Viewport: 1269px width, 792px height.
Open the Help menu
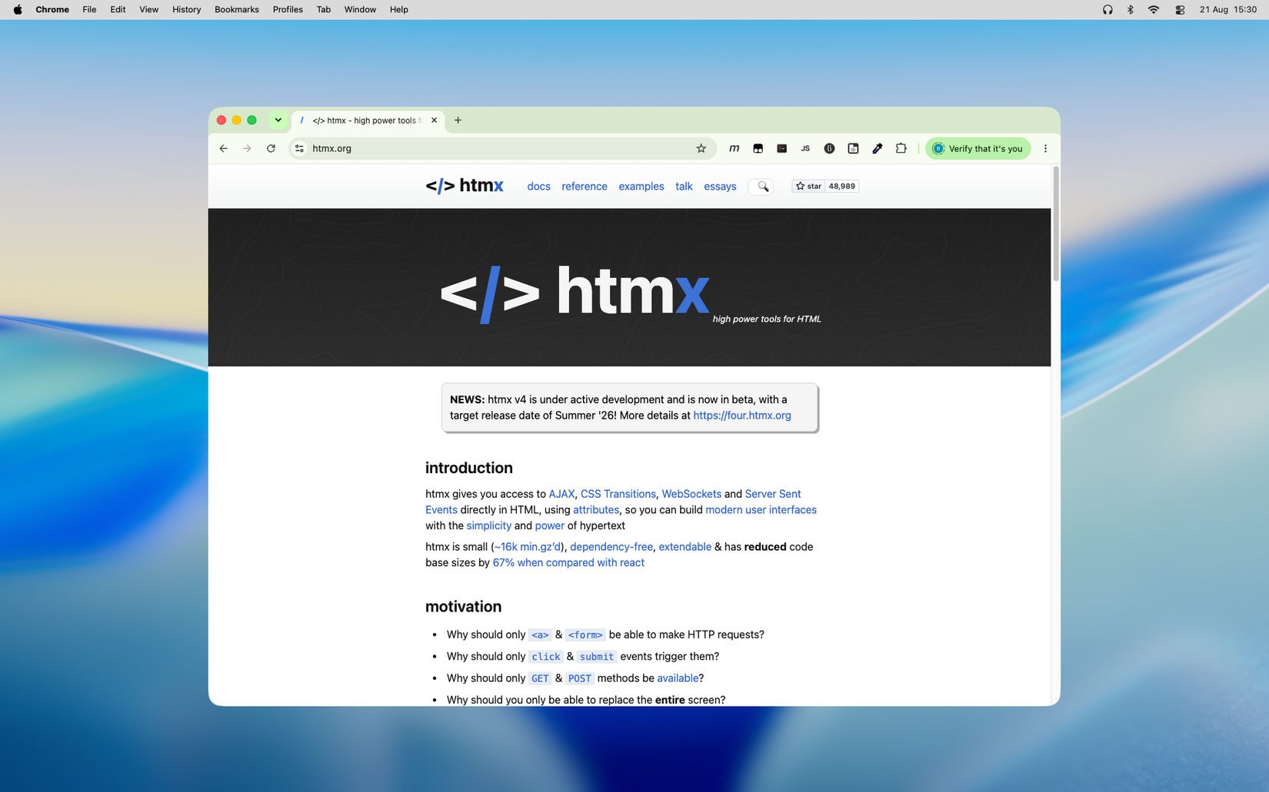point(398,9)
